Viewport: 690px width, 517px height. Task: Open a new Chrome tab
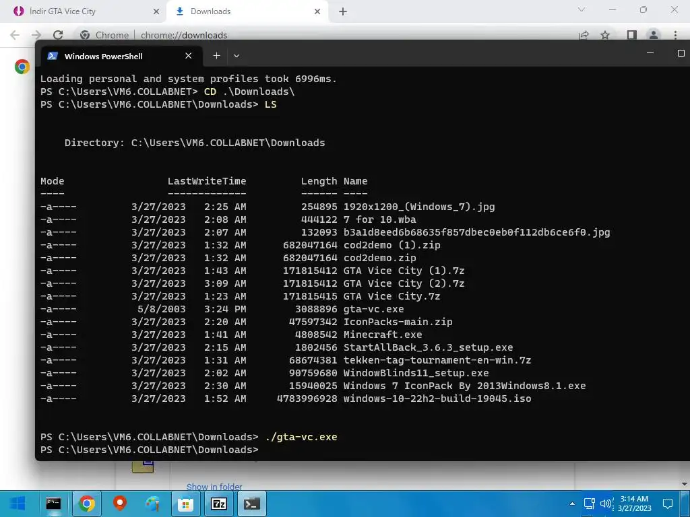pos(343,11)
